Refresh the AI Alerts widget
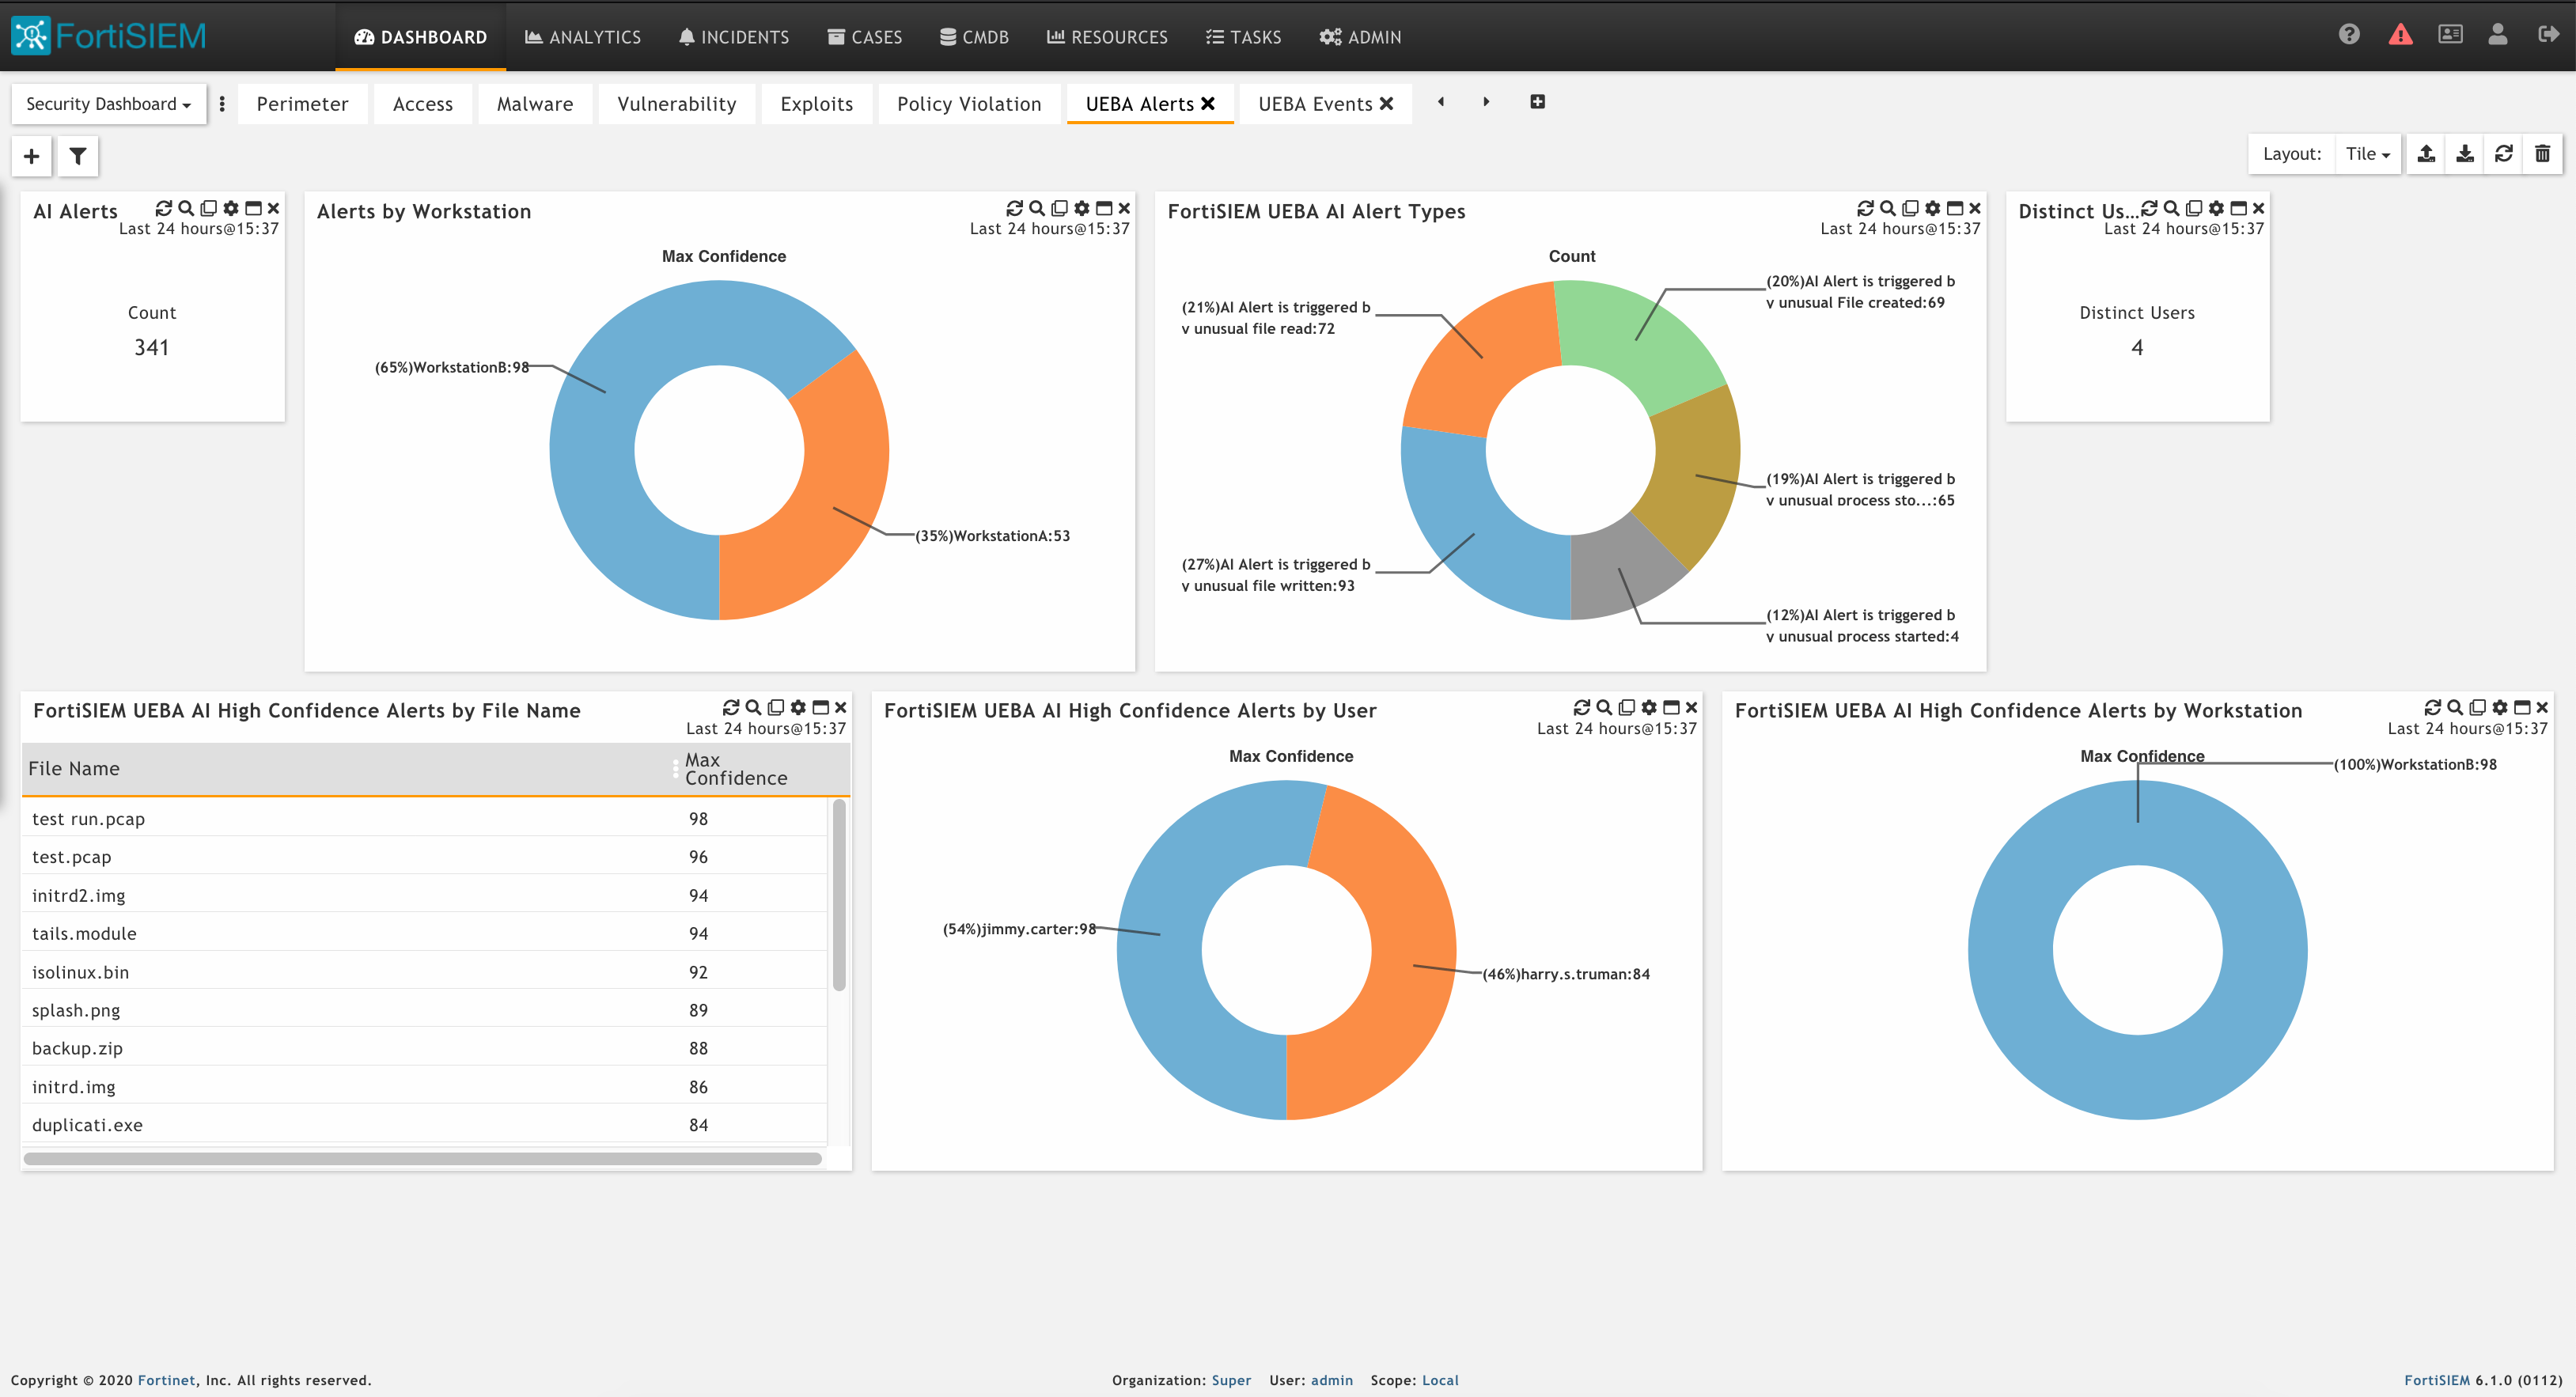Screen dimensions: 2576x1397 (164, 208)
